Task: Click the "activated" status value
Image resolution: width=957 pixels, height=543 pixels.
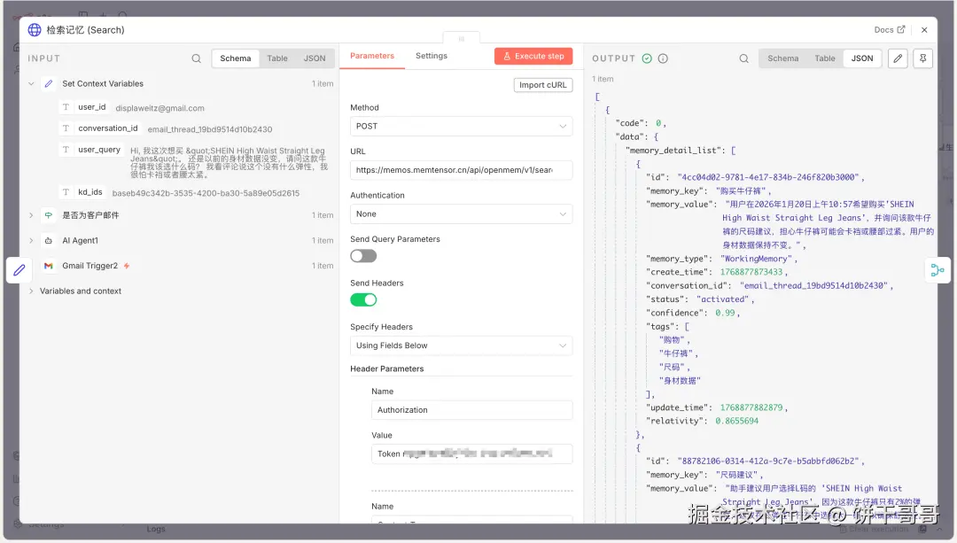Action: click(723, 299)
